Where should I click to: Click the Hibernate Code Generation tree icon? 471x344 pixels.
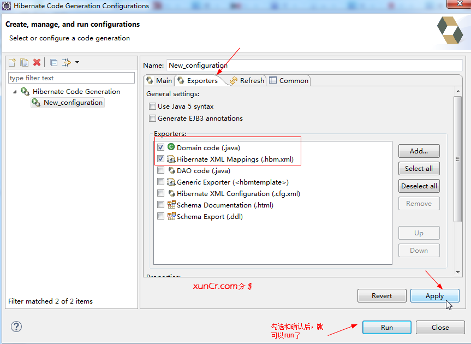pyautogui.click(x=25, y=92)
